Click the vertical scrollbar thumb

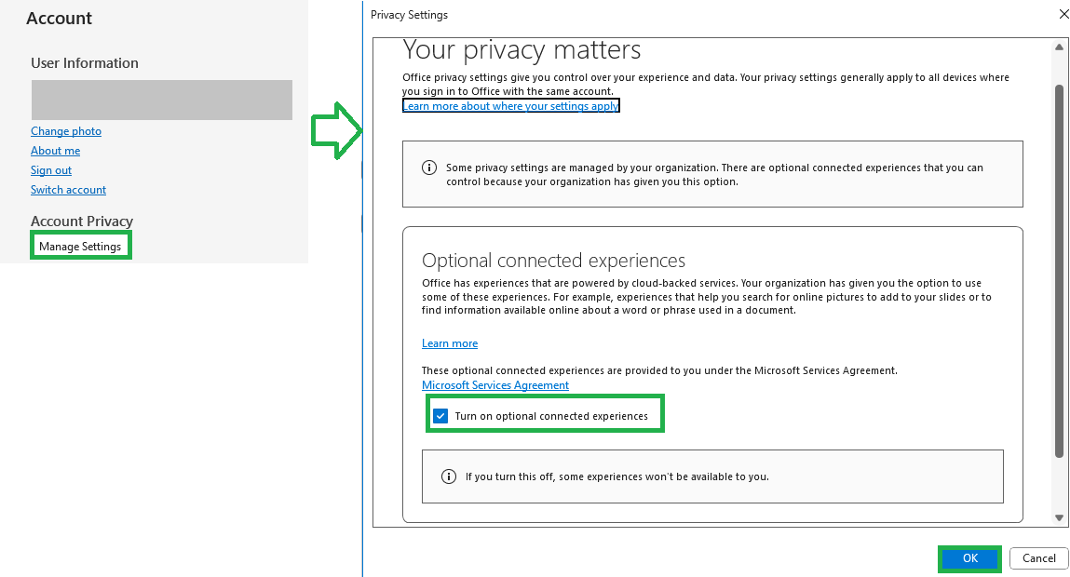pyautogui.click(x=1059, y=271)
